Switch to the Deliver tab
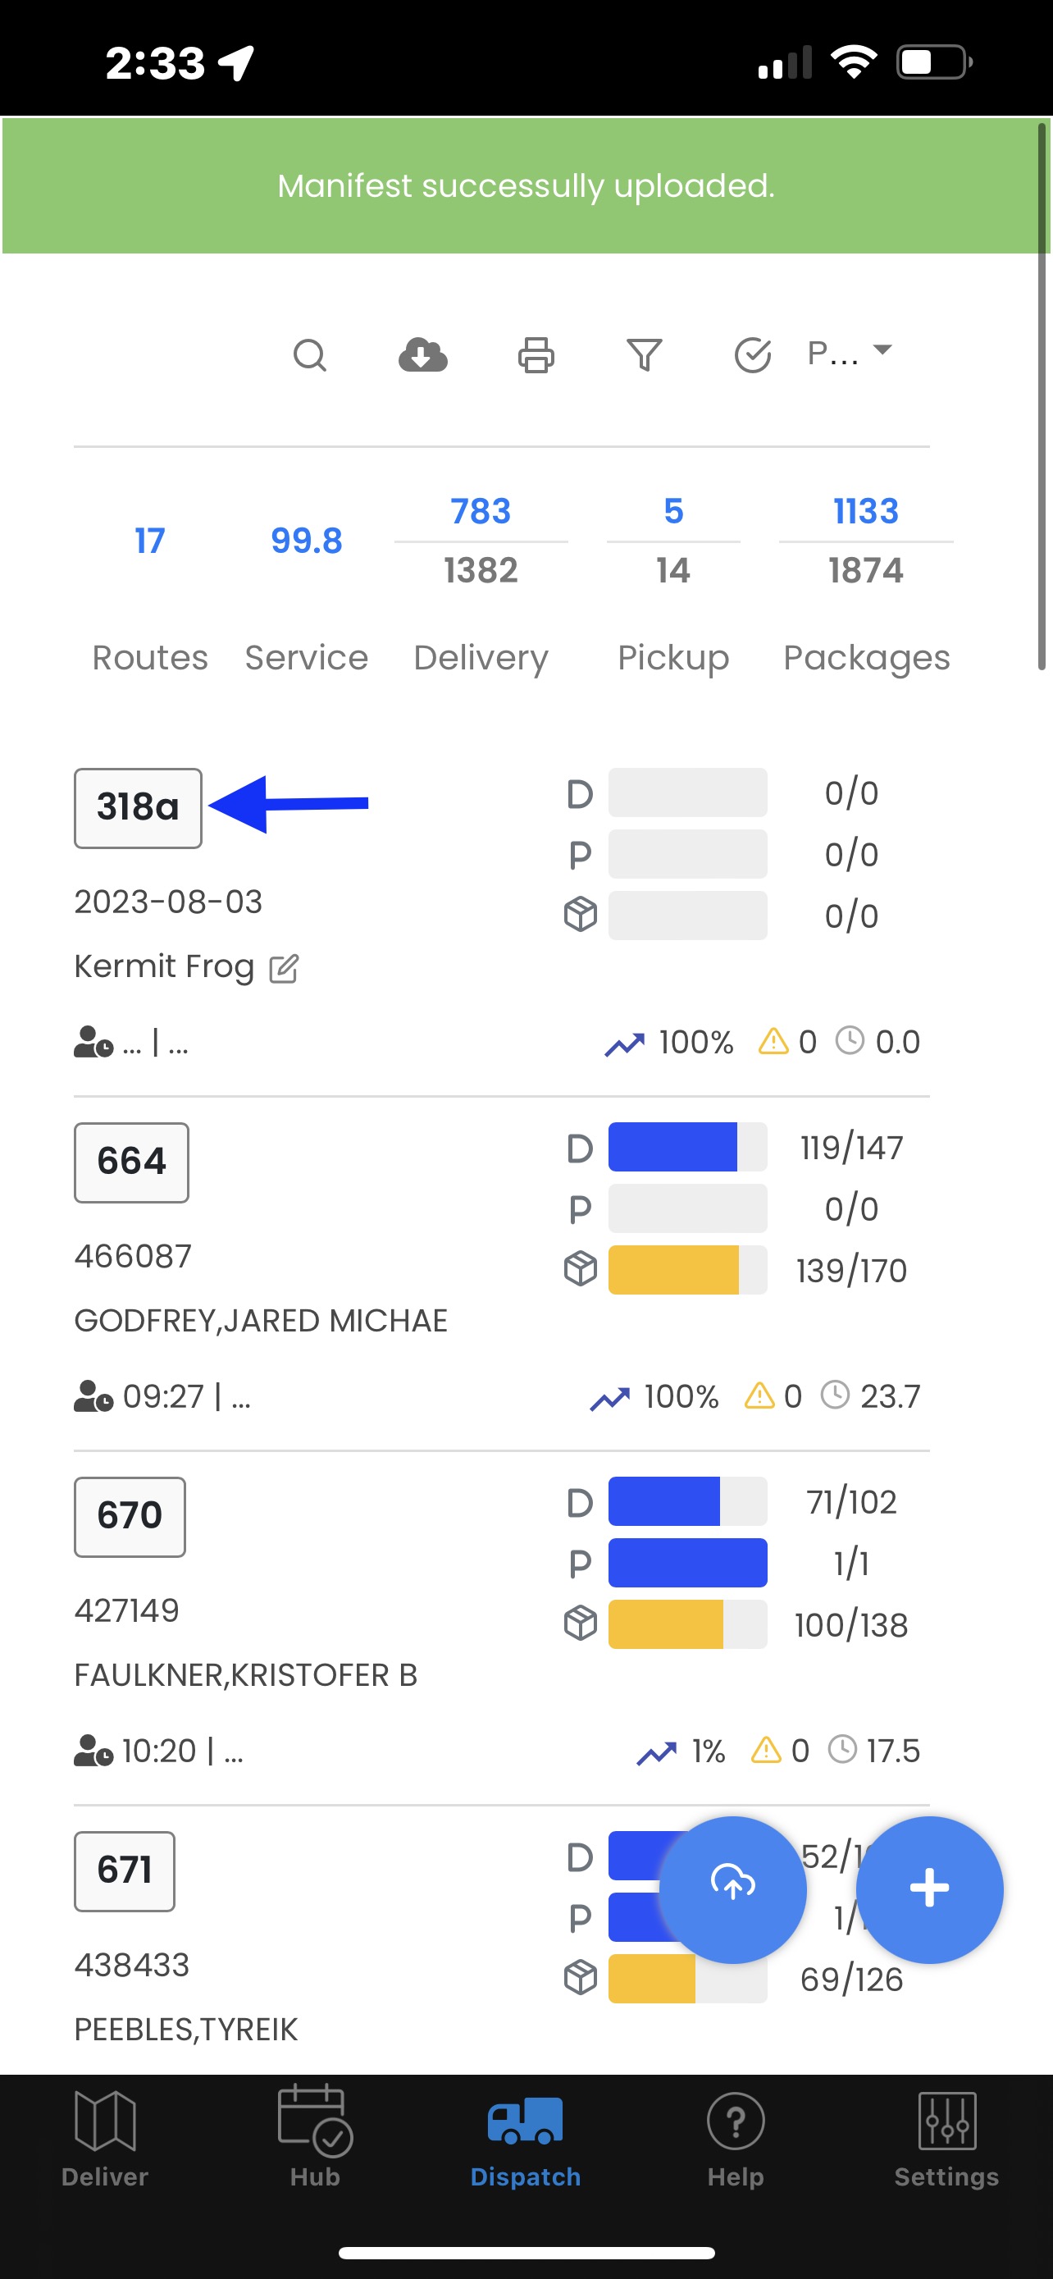Viewport: 1053px width, 2279px height. 105,2137
